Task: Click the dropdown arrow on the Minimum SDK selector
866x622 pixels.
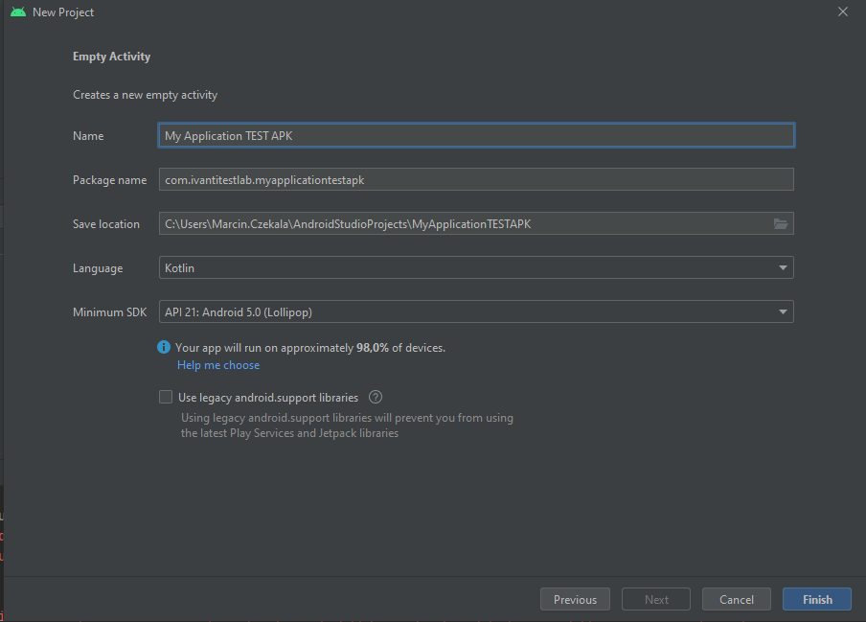Action: 783,311
